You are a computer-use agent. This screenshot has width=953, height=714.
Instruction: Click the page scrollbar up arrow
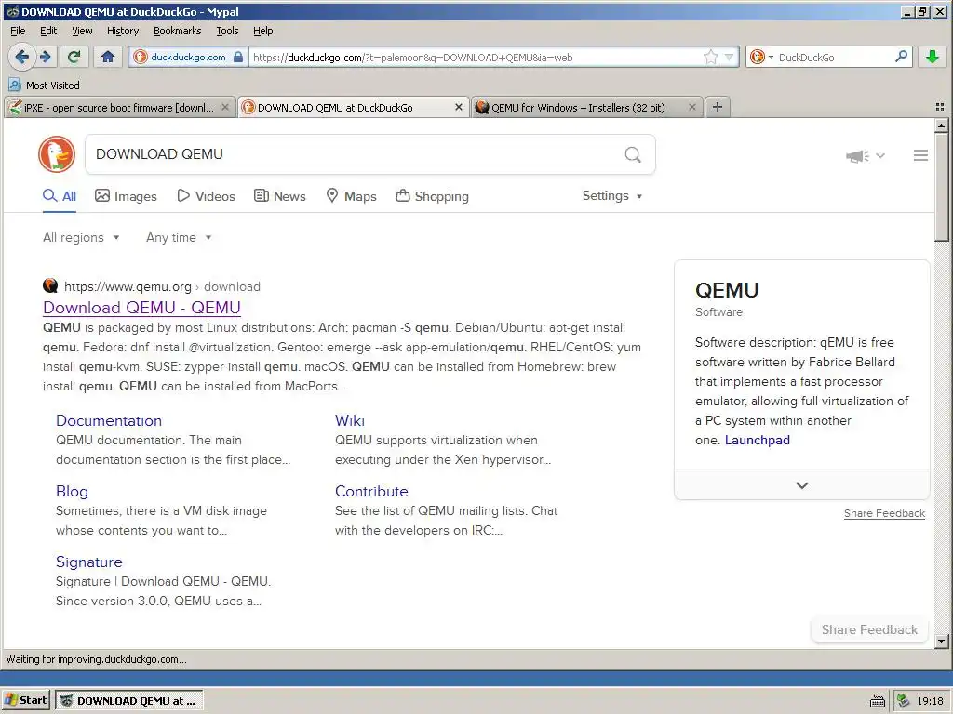click(941, 126)
